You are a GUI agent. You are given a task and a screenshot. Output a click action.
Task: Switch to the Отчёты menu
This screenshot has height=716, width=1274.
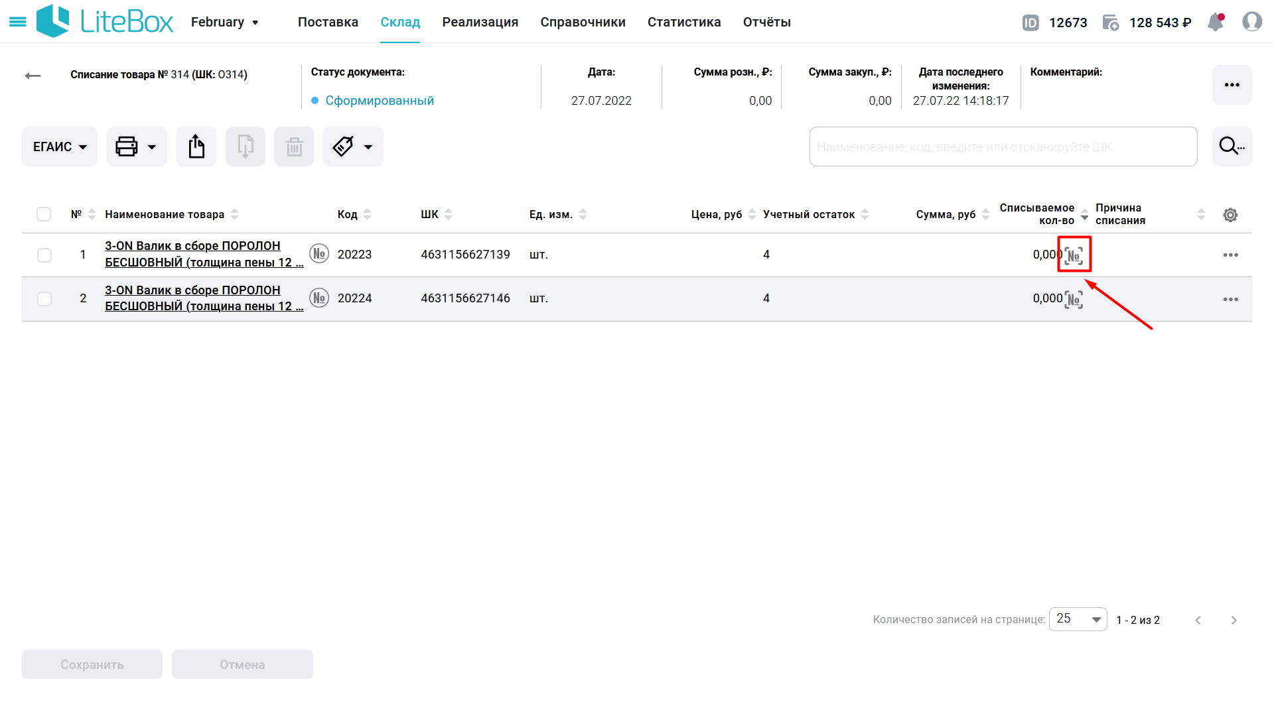click(x=766, y=22)
